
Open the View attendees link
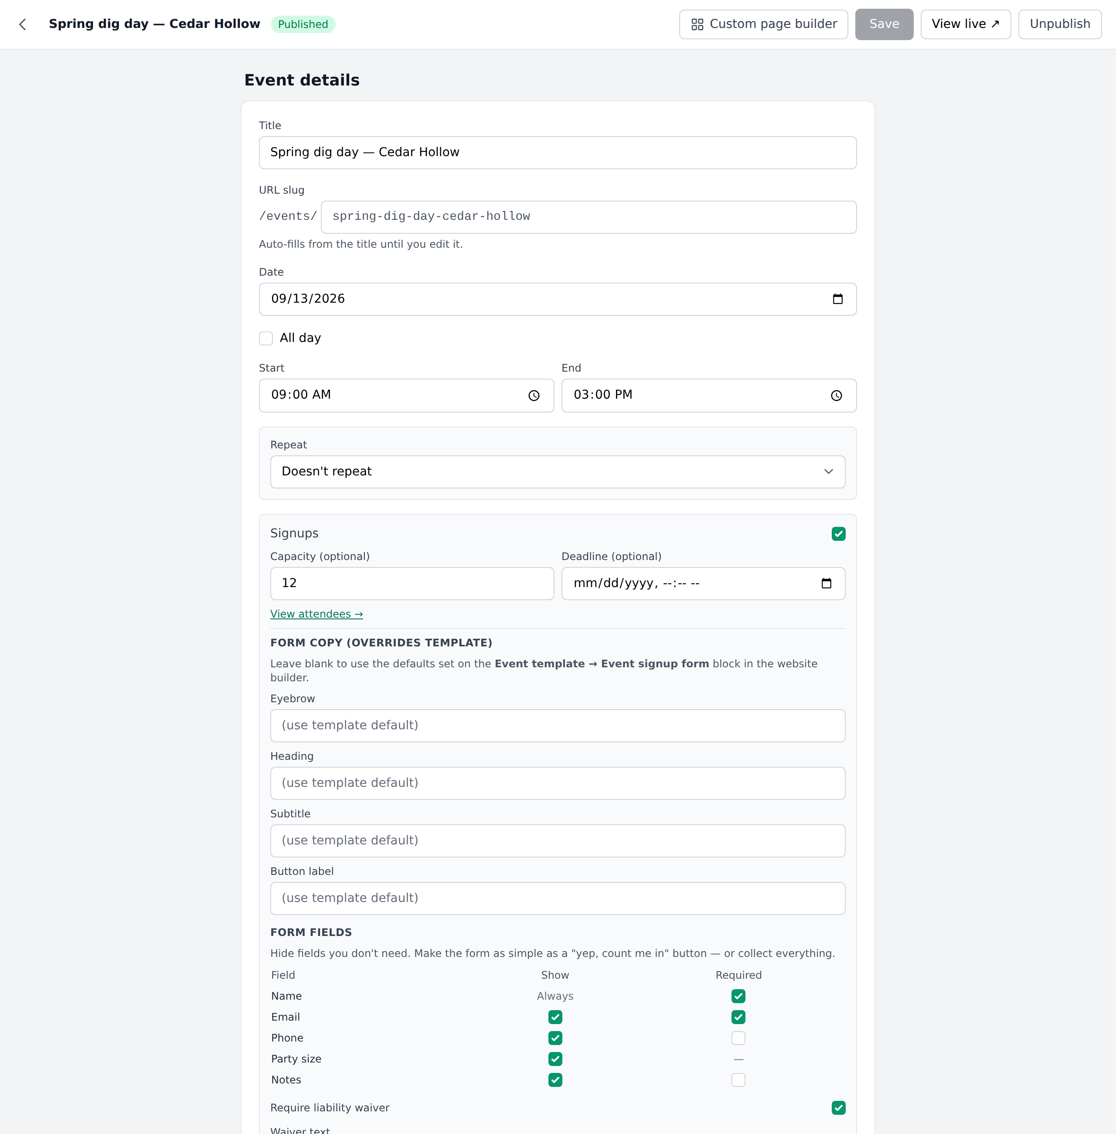tap(316, 614)
